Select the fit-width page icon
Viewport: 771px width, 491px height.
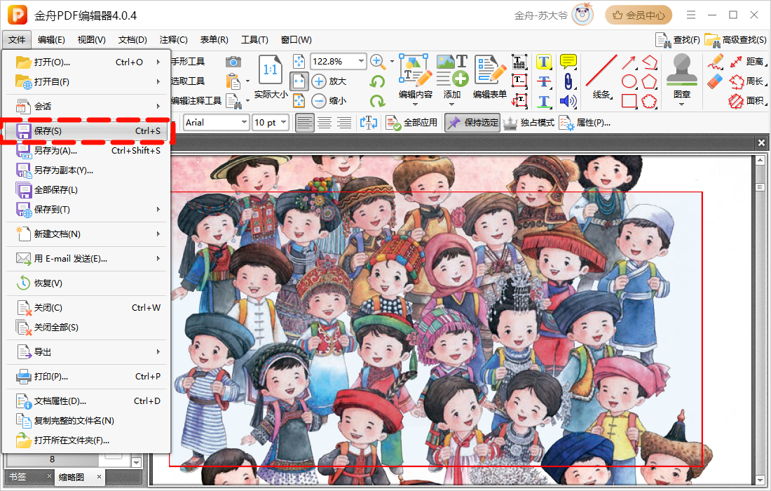pos(299,81)
